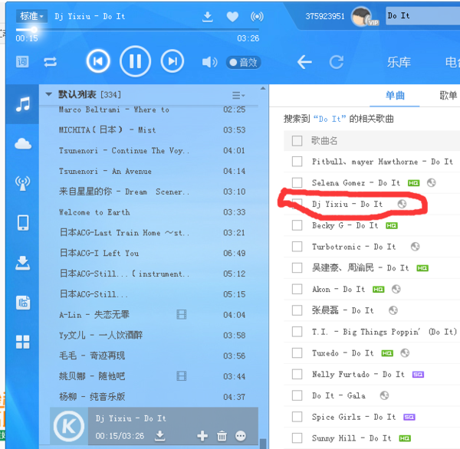460x449 pixels.
Task: Change the repeat play mode icon
Action: [50, 62]
